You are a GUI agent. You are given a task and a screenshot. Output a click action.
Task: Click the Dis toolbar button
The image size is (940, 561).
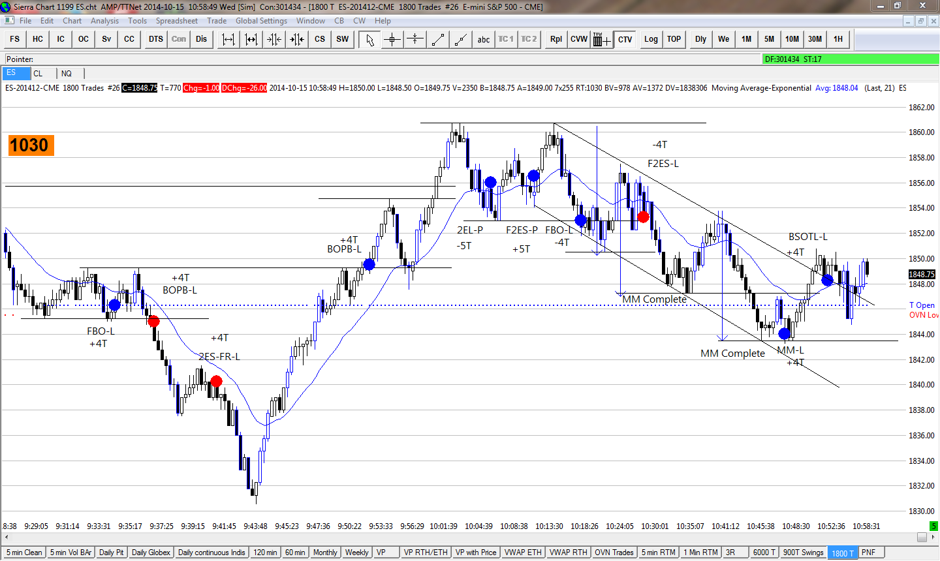(x=202, y=39)
